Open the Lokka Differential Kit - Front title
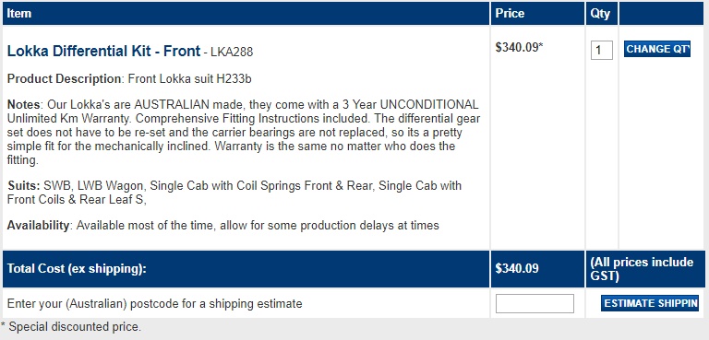 click(103, 51)
